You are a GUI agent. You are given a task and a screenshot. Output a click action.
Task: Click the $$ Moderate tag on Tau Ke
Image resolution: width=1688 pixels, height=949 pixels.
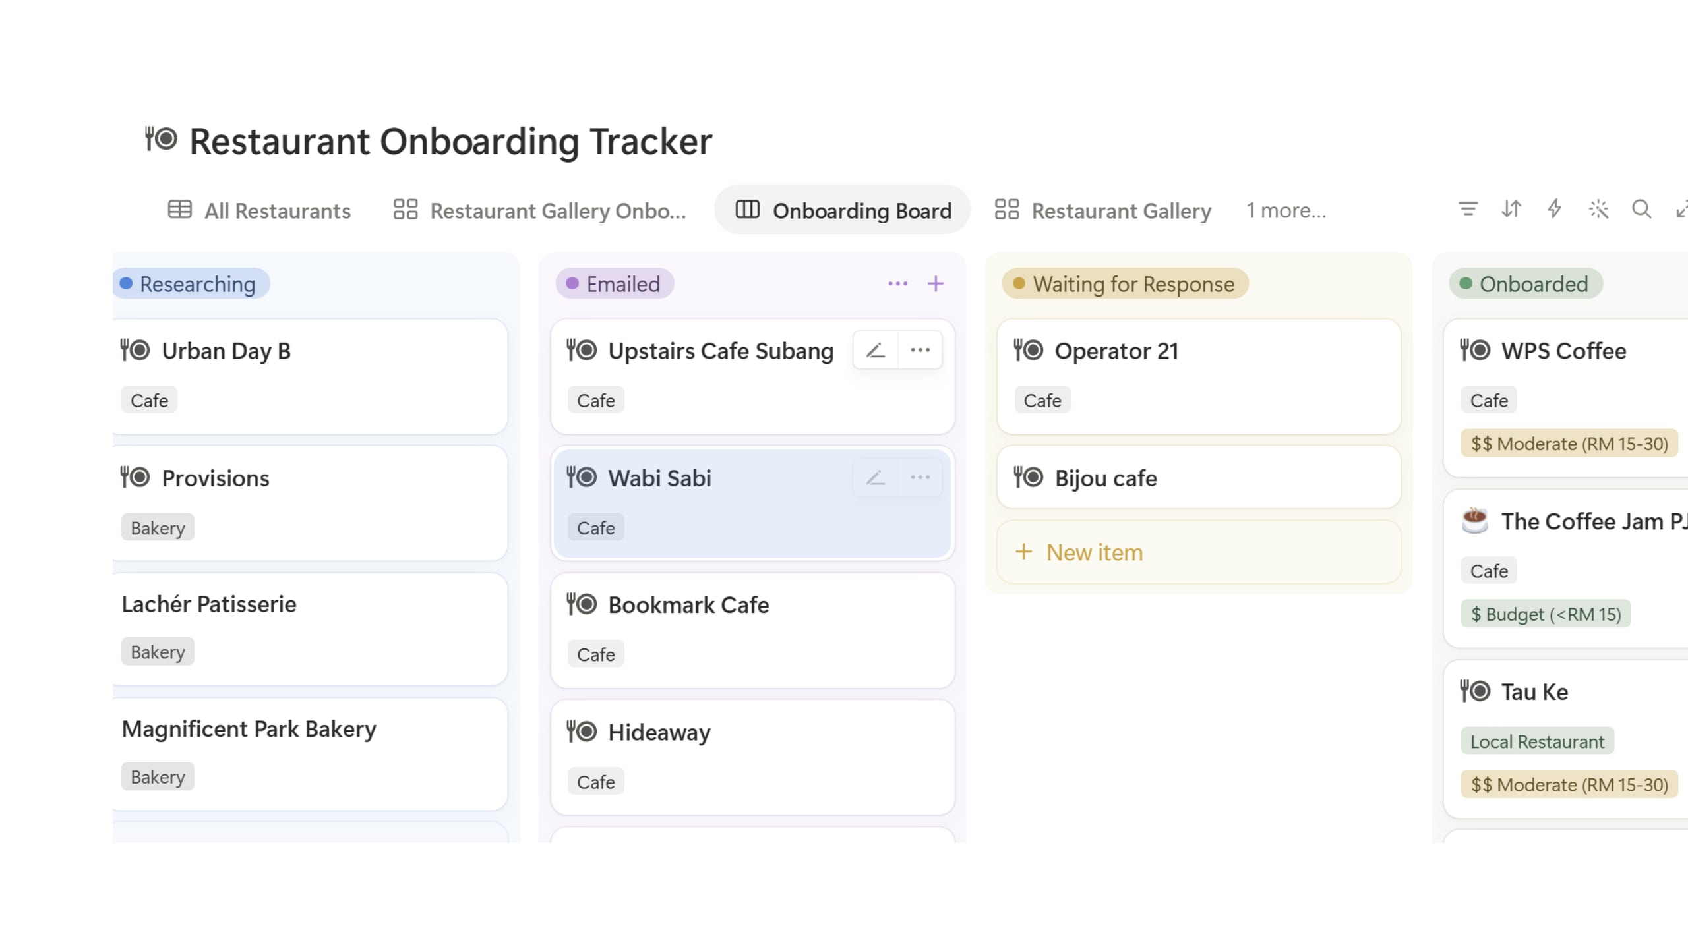(1569, 784)
